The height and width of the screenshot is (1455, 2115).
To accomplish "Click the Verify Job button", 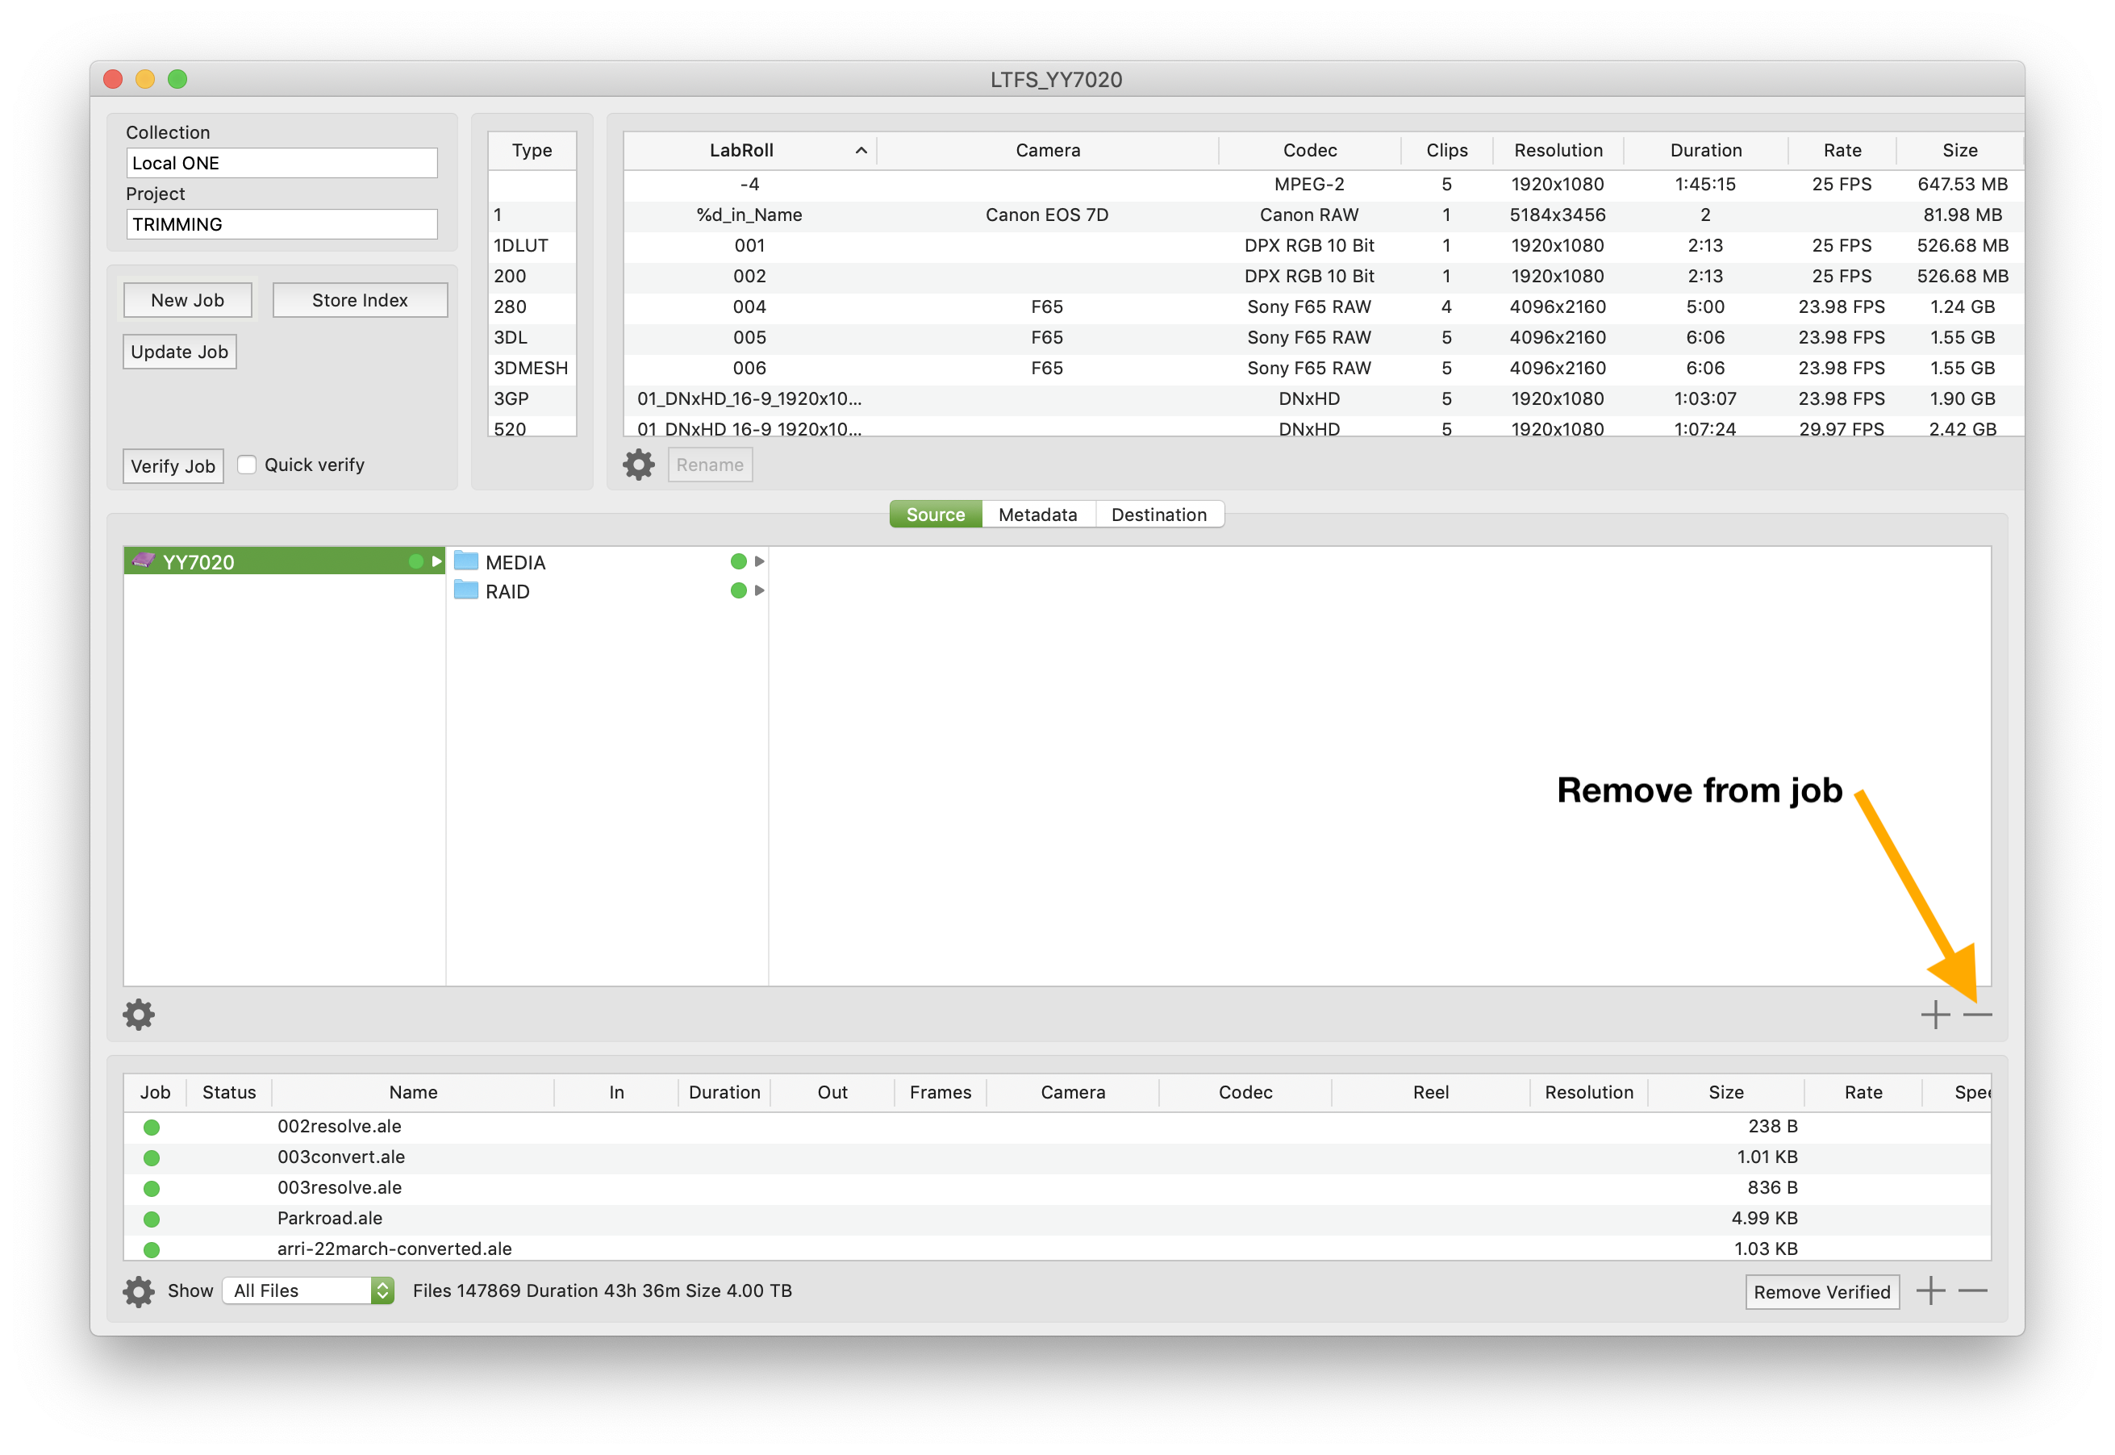I will [x=173, y=466].
